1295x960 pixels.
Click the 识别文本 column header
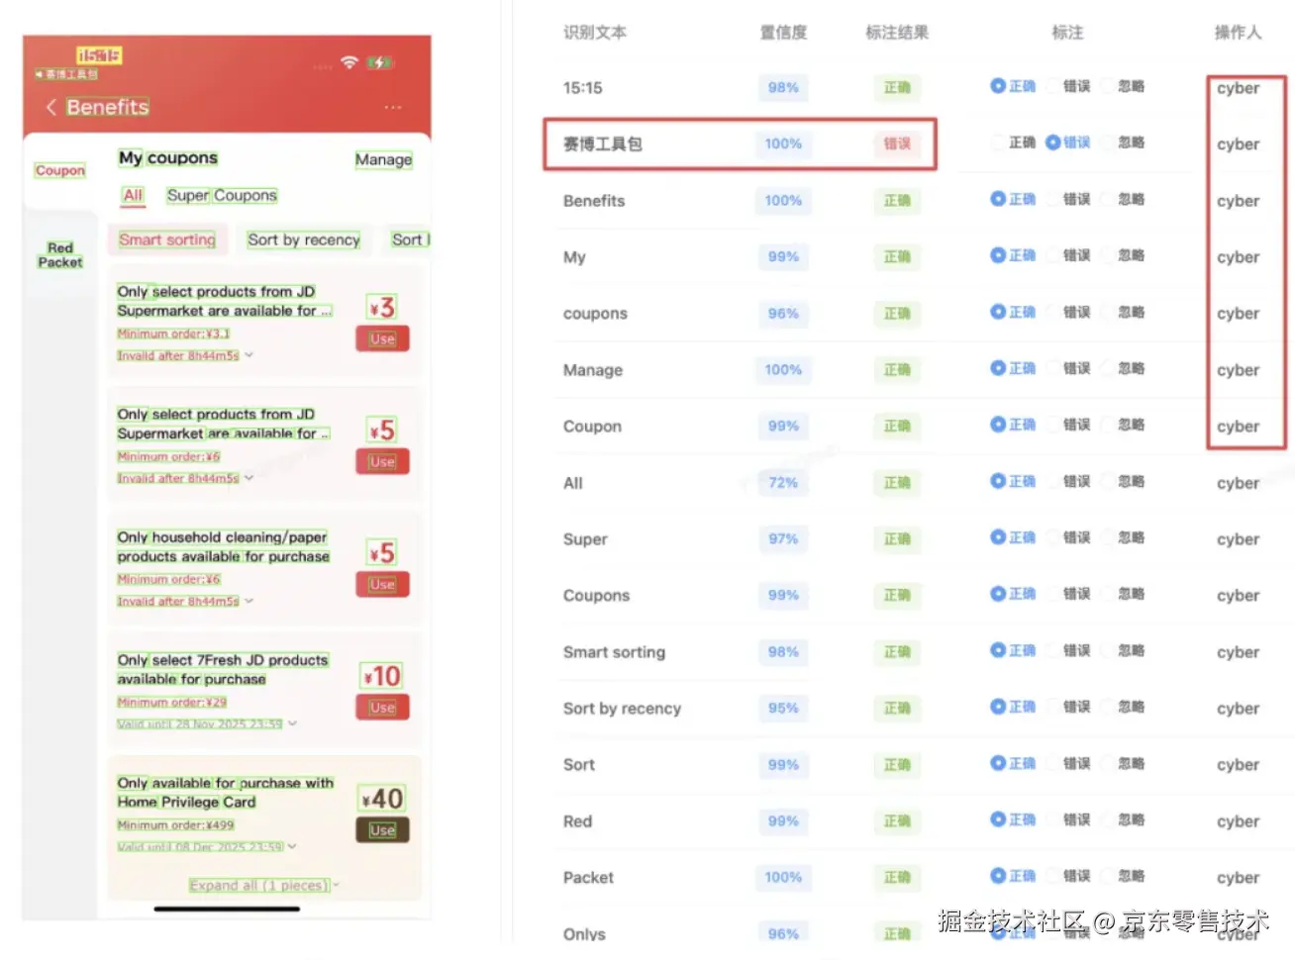tap(595, 32)
